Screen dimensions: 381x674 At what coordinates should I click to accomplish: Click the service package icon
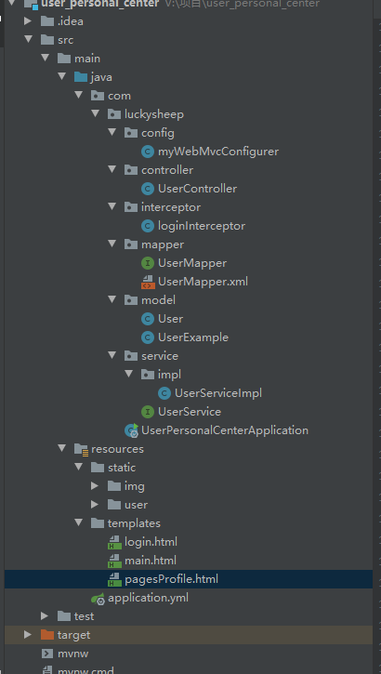131,356
